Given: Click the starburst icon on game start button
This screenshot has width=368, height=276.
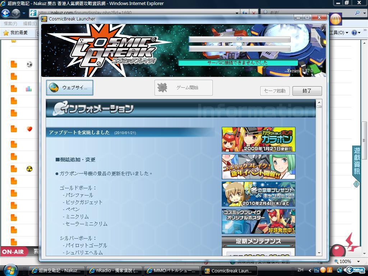Looking at the screenshot, I should point(162,88).
